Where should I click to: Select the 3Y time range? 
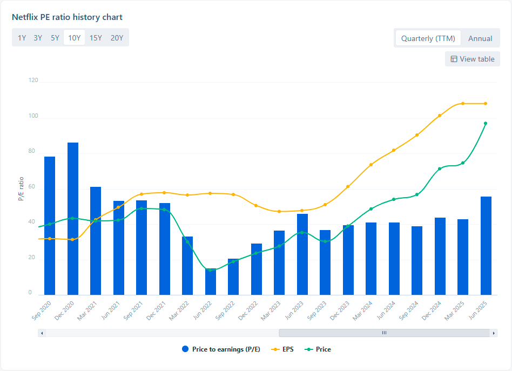(x=38, y=38)
